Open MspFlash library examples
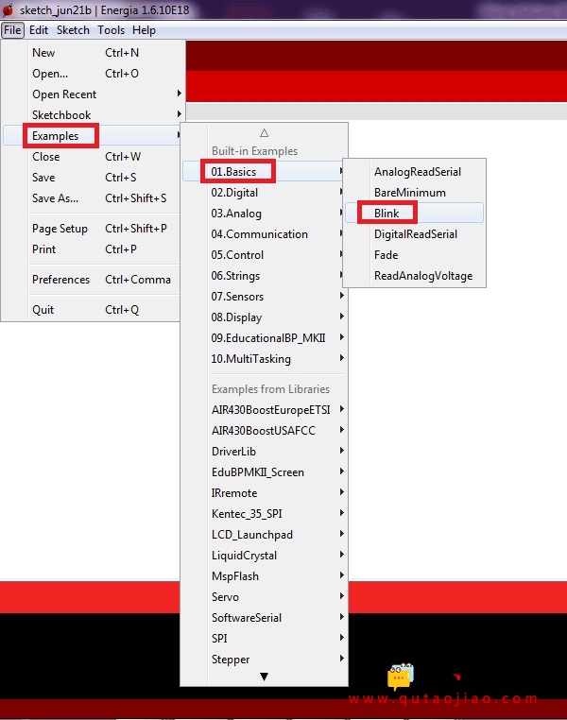This screenshot has width=567, height=720. click(x=264, y=576)
